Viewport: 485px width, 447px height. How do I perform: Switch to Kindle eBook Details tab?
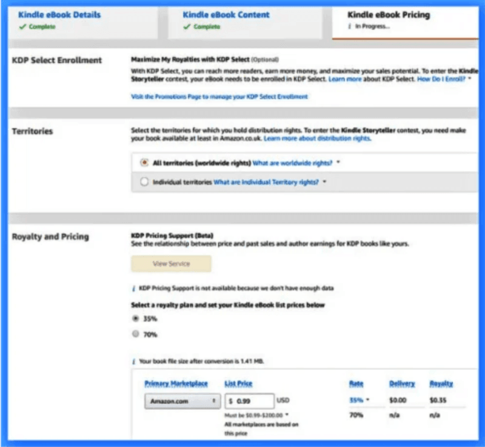pyautogui.click(x=59, y=15)
